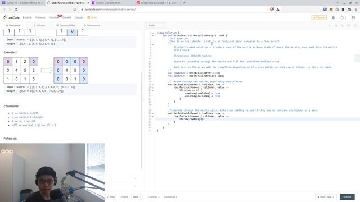Reset code to default icon in editor toolbar
This screenshot has height=202, width=360.
[342, 25]
